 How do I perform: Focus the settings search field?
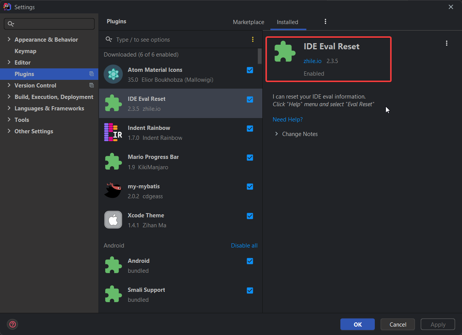49,24
